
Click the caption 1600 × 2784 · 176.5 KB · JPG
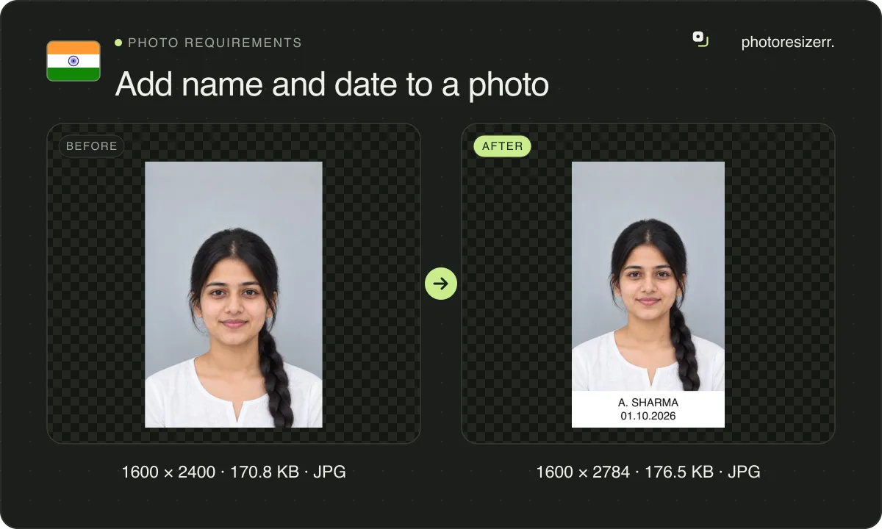(x=648, y=472)
